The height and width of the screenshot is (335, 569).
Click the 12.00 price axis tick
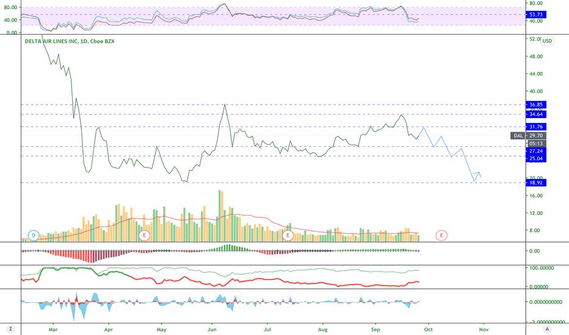(x=536, y=213)
